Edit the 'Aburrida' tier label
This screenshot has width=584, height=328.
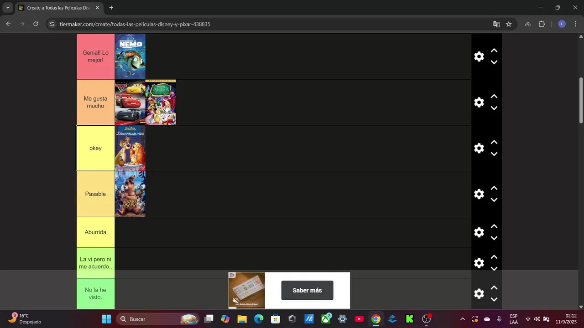click(95, 232)
